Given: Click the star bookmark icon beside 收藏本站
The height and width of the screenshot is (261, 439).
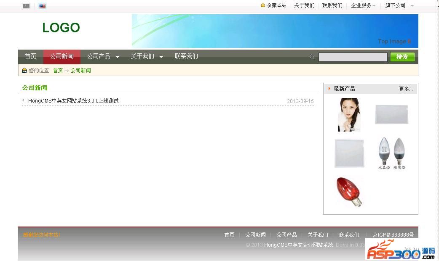Looking at the screenshot, I should [263, 5].
